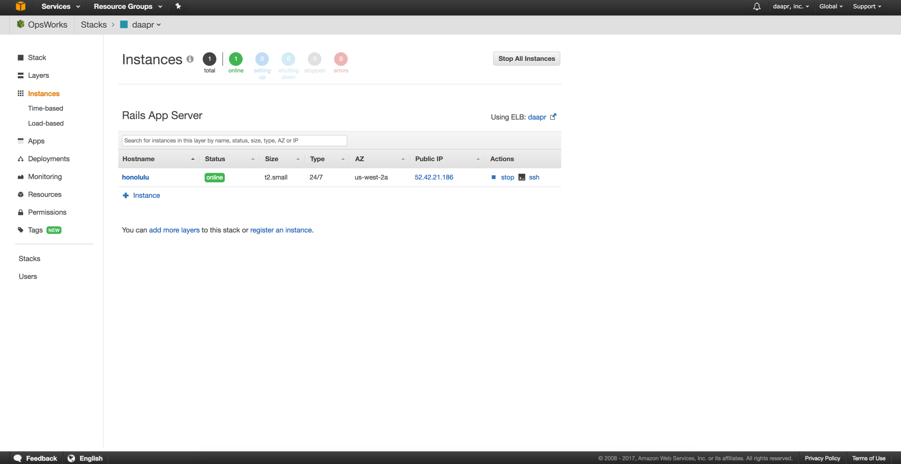Viewport: 901px width, 464px height.
Task: Expand the daapr stack breadcrumb dropdown
Action: point(146,24)
